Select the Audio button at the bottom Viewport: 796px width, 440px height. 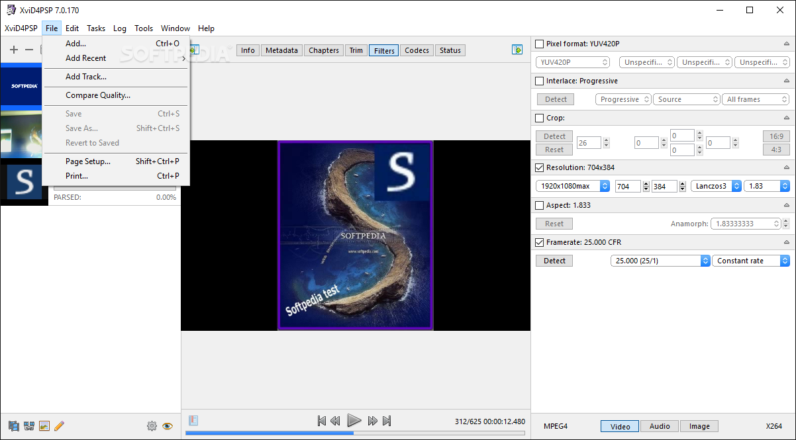click(659, 426)
